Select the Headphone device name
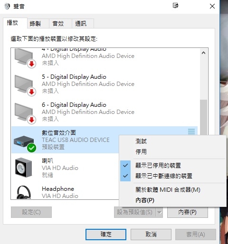 (58, 189)
